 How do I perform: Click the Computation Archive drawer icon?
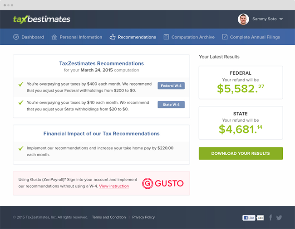pyautogui.click(x=166, y=37)
